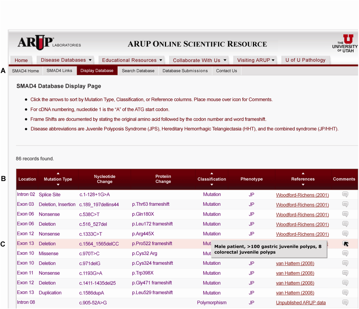Open the U of U Pathology tab

tap(305, 60)
